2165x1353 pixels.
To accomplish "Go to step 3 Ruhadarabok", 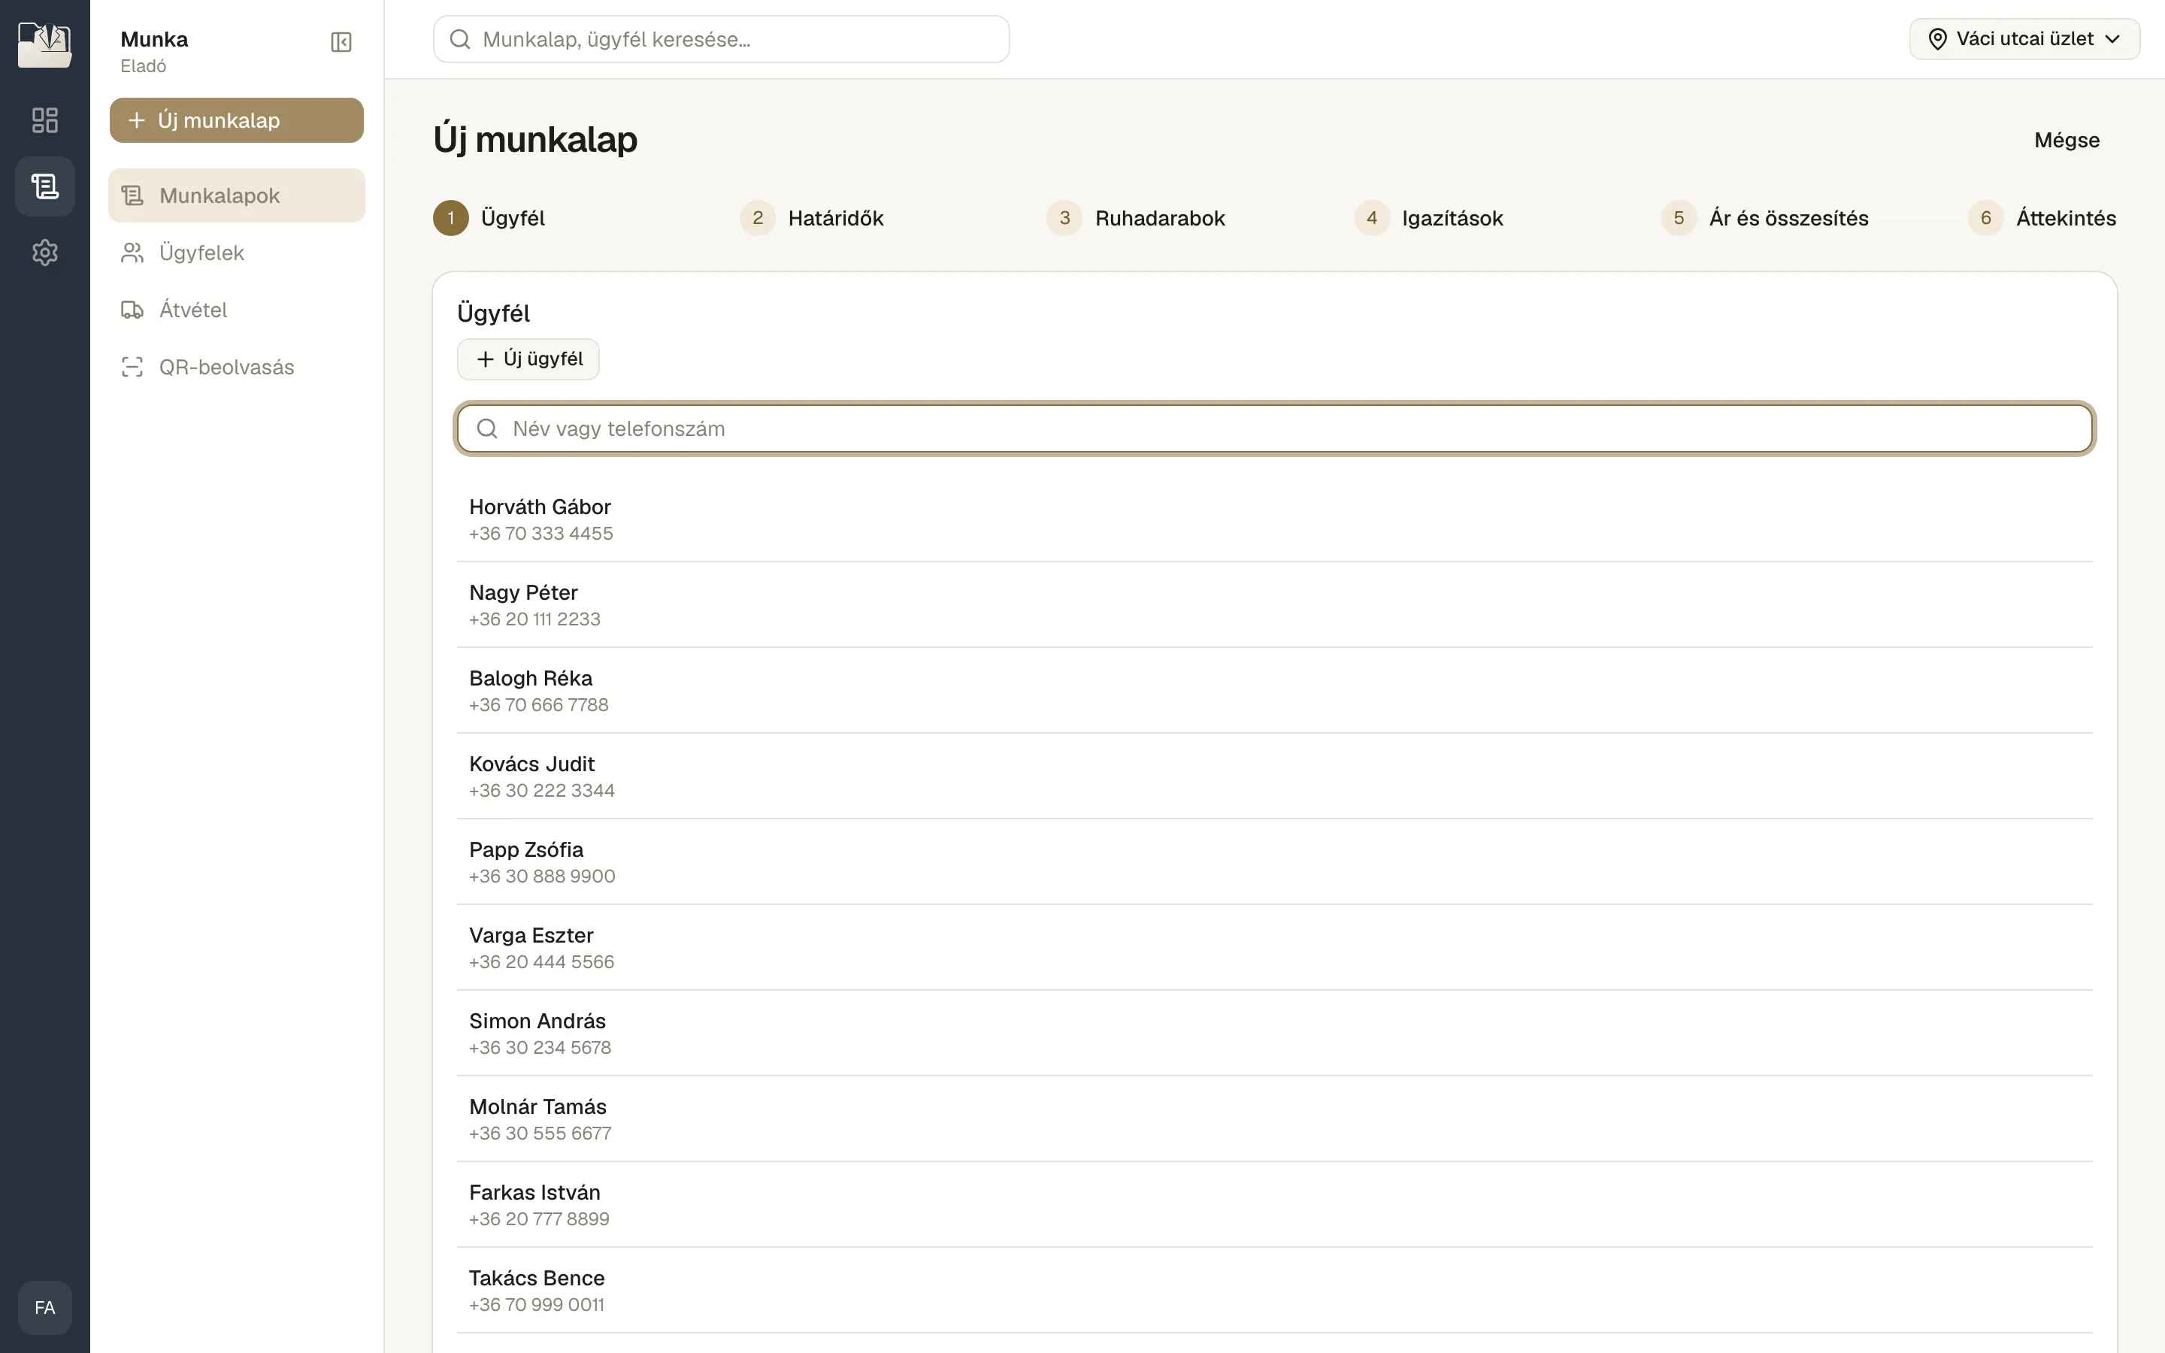I will 1136,218.
